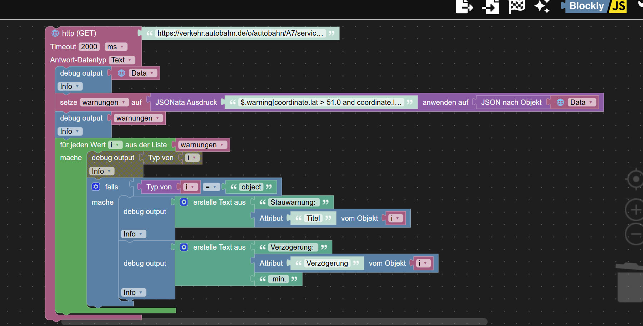
Task: Open i dropdown in disabled Typ von block
Action: (192, 158)
